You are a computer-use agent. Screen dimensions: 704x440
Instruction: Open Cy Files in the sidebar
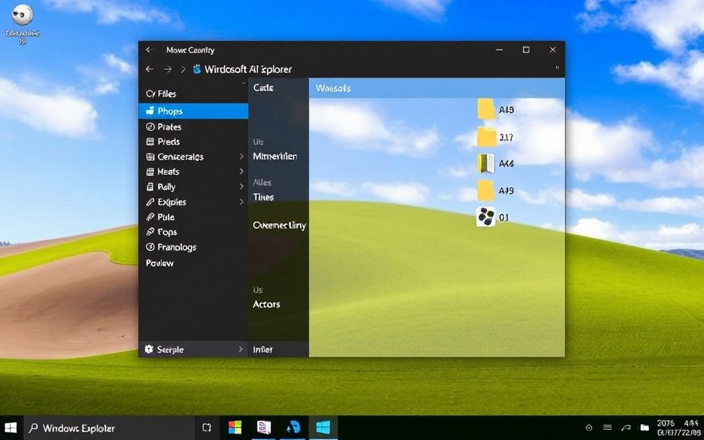[161, 93]
